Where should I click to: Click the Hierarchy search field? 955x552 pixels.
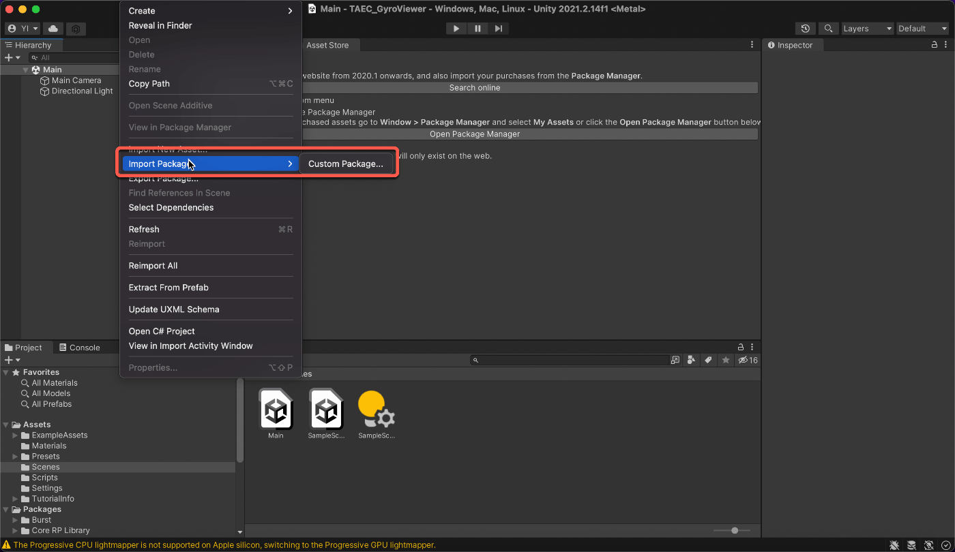pos(75,58)
